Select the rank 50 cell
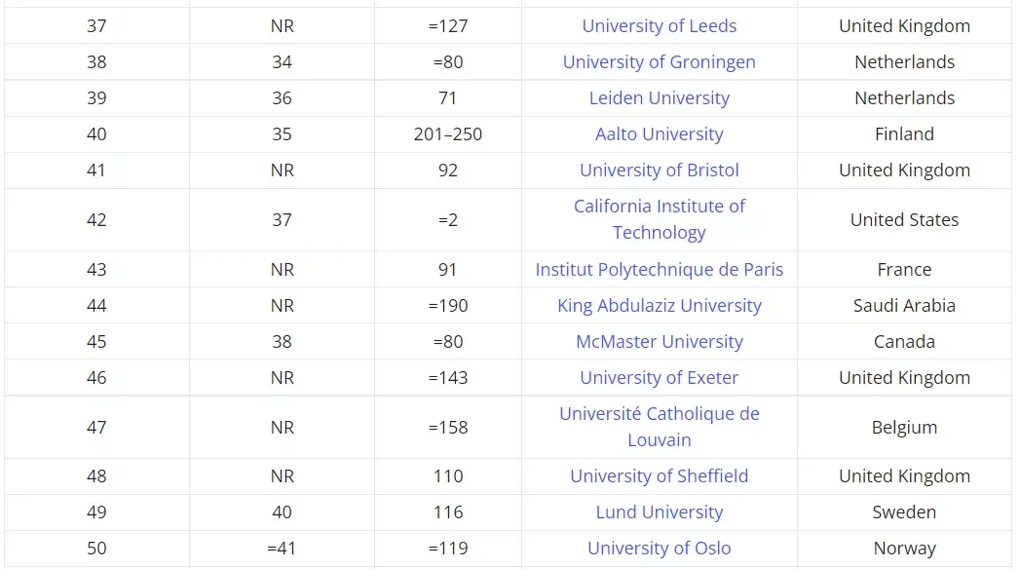The image size is (1020, 569). pyautogui.click(x=96, y=549)
